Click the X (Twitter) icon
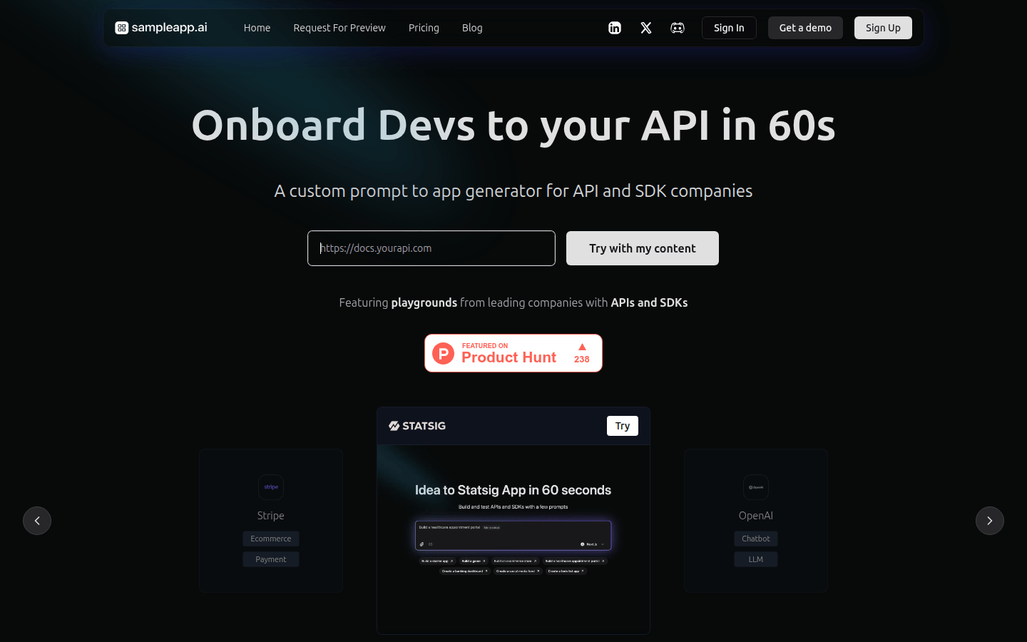The image size is (1027, 642). [x=646, y=28]
